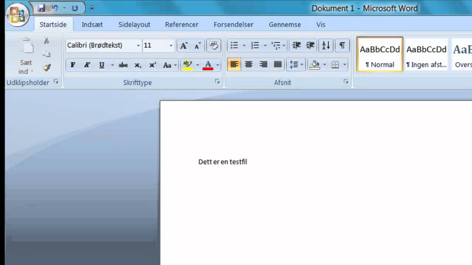472x265 pixels.
Task: Toggle underline formatting
Action: (x=101, y=65)
